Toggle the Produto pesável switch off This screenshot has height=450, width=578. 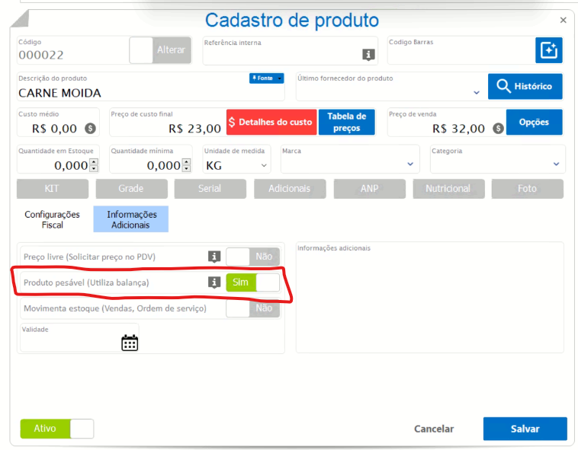coord(252,282)
